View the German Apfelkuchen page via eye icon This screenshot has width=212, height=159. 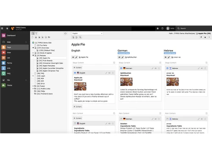[119, 57]
